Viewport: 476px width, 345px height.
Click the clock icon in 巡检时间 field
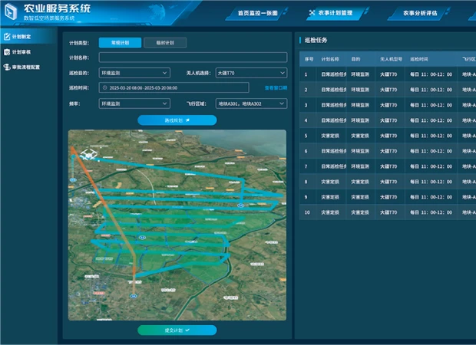[x=104, y=88]
